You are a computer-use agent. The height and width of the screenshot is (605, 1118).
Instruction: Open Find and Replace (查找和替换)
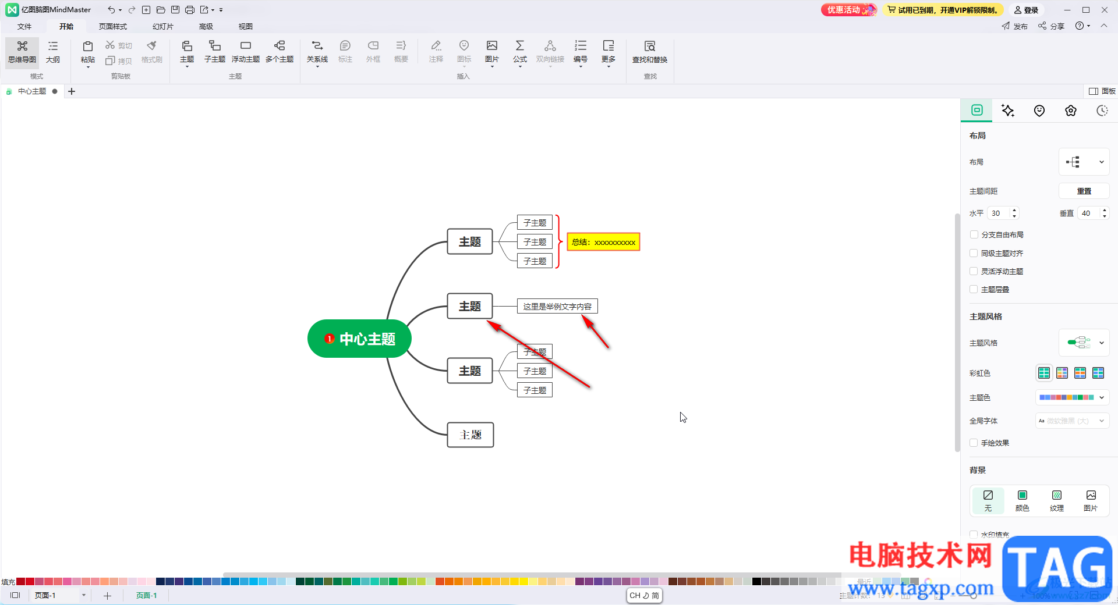pos(650,52)
